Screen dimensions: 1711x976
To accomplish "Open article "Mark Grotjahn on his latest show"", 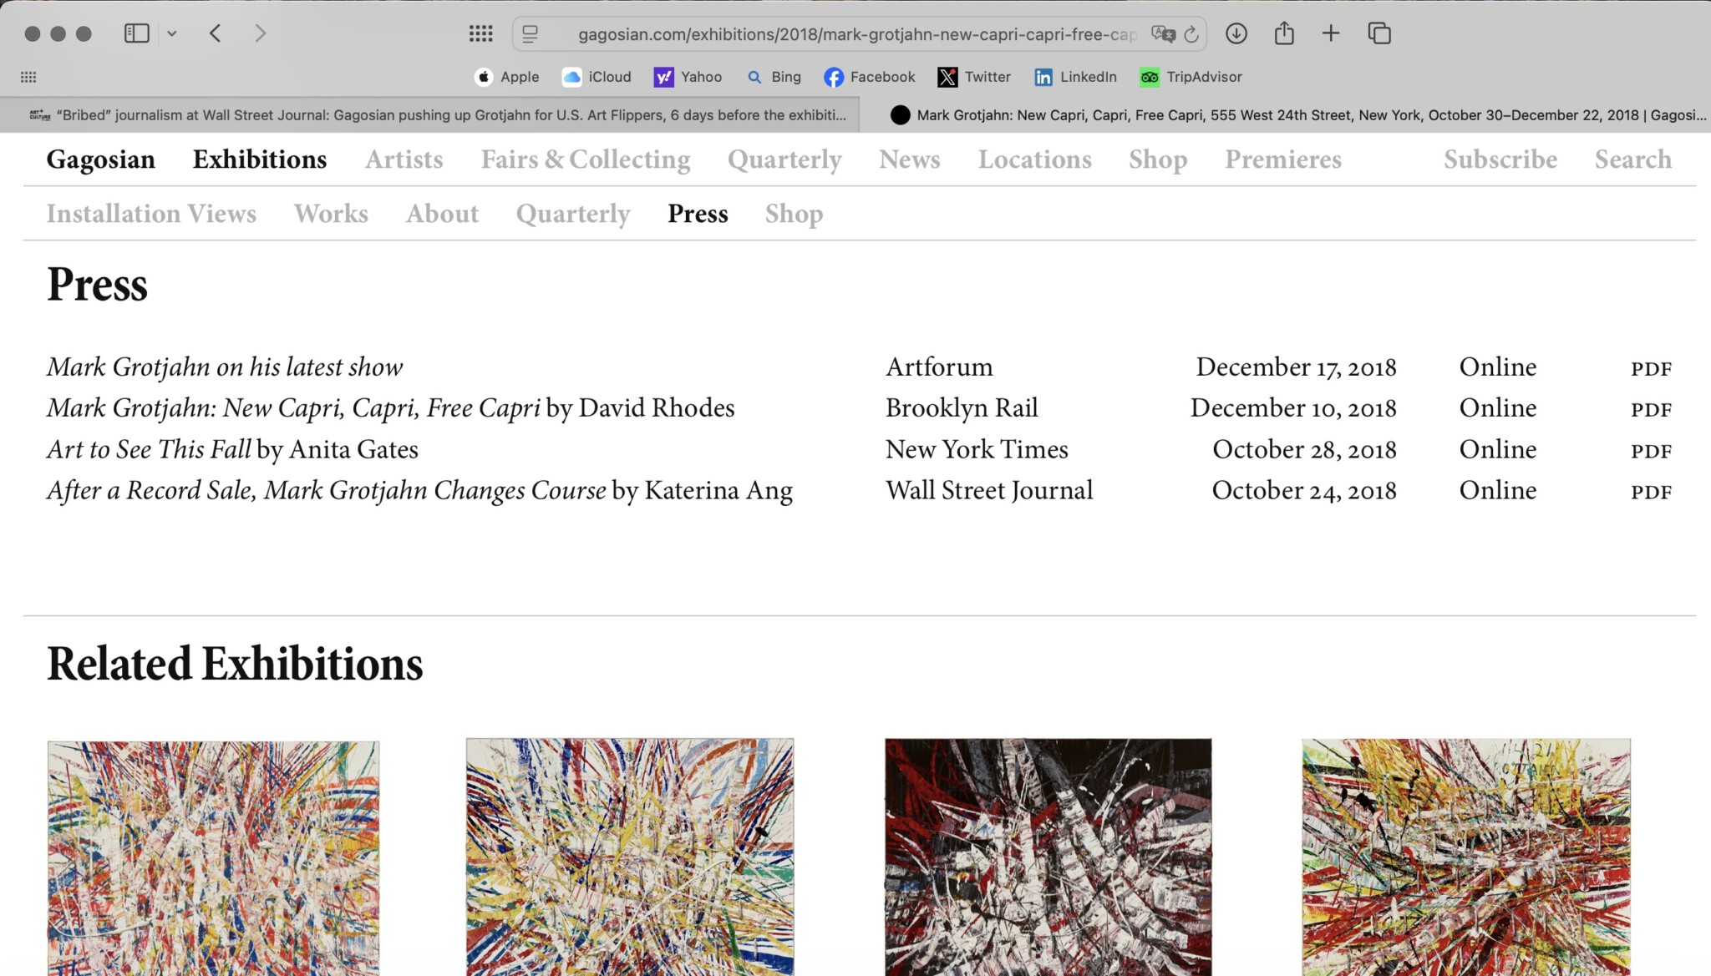I will (225, 367).
